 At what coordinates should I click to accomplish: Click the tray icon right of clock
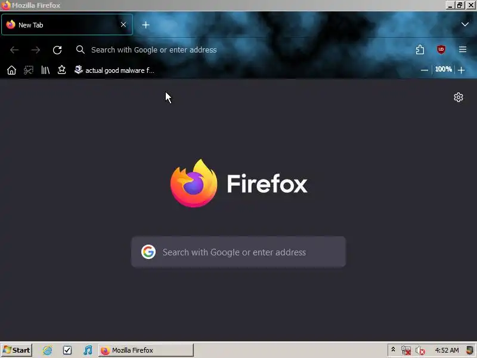(x=470, y=350)
